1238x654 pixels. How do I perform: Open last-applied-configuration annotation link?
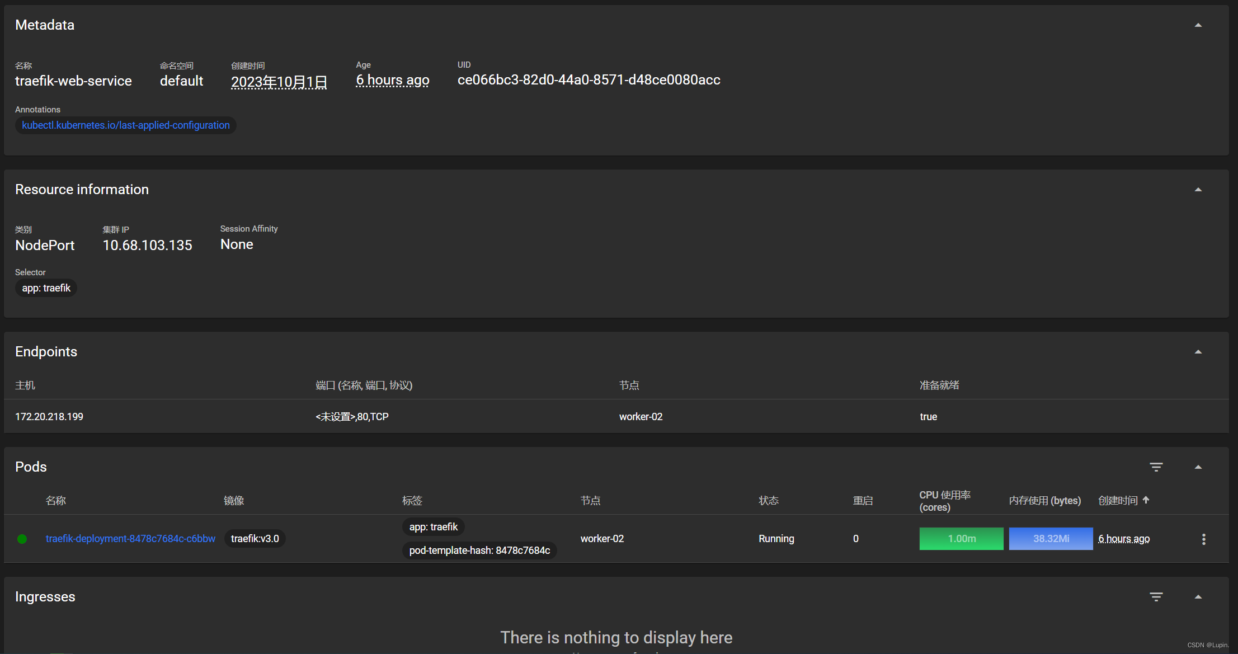tap(126, 125)
